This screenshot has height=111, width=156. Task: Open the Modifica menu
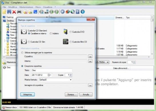[13, 7]
